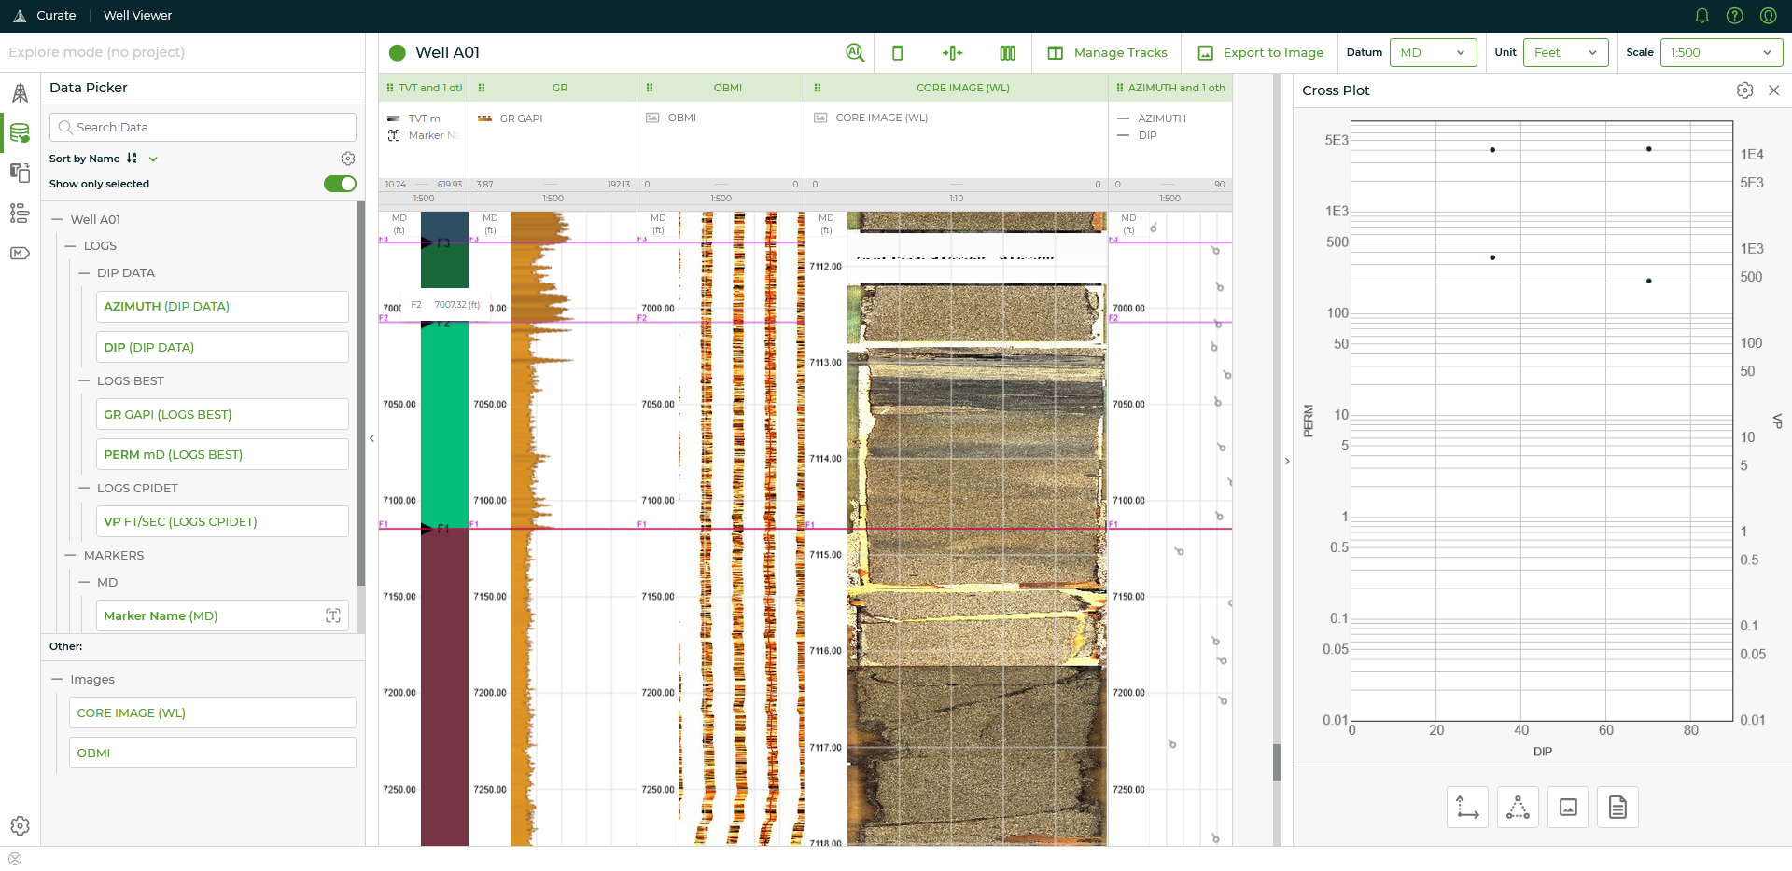Open the Data Picker database sidebar icon

(20, 132)
